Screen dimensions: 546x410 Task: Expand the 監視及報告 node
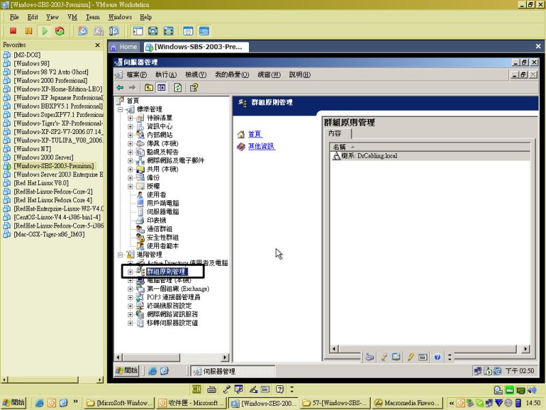(130, 152)
